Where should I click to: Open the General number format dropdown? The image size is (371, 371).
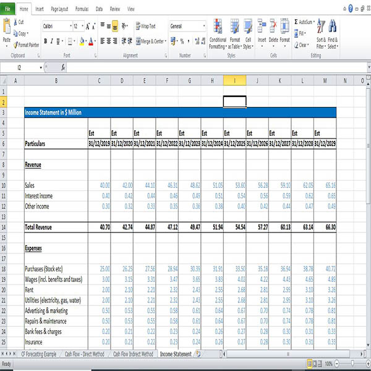tap(204, 26)
